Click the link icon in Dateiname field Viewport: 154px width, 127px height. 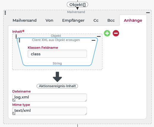14,100
